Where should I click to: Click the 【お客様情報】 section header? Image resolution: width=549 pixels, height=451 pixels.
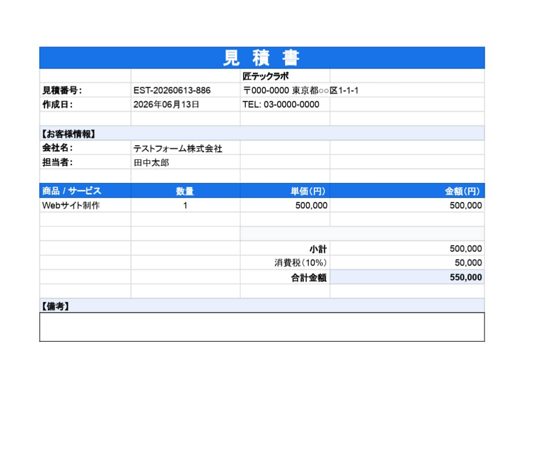(262, 134)
